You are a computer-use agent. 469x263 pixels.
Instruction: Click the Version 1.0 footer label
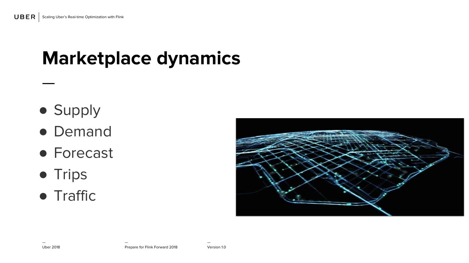[x=217, y=247]
